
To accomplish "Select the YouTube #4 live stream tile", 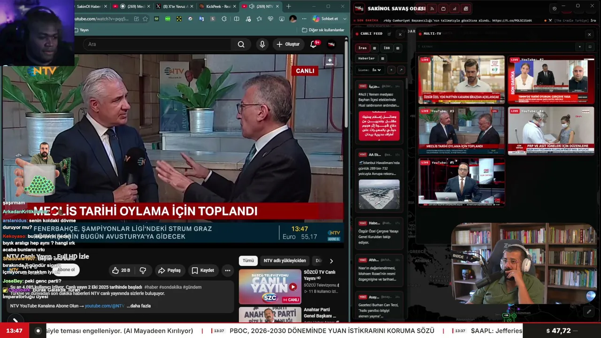I will (x=551, y=131).
